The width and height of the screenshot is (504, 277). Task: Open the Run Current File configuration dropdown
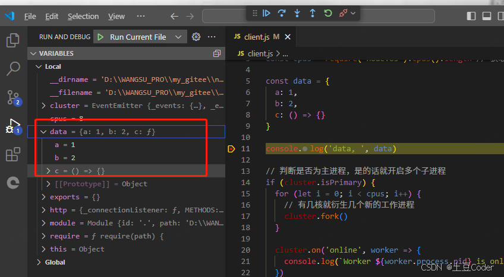click(178, 37)
